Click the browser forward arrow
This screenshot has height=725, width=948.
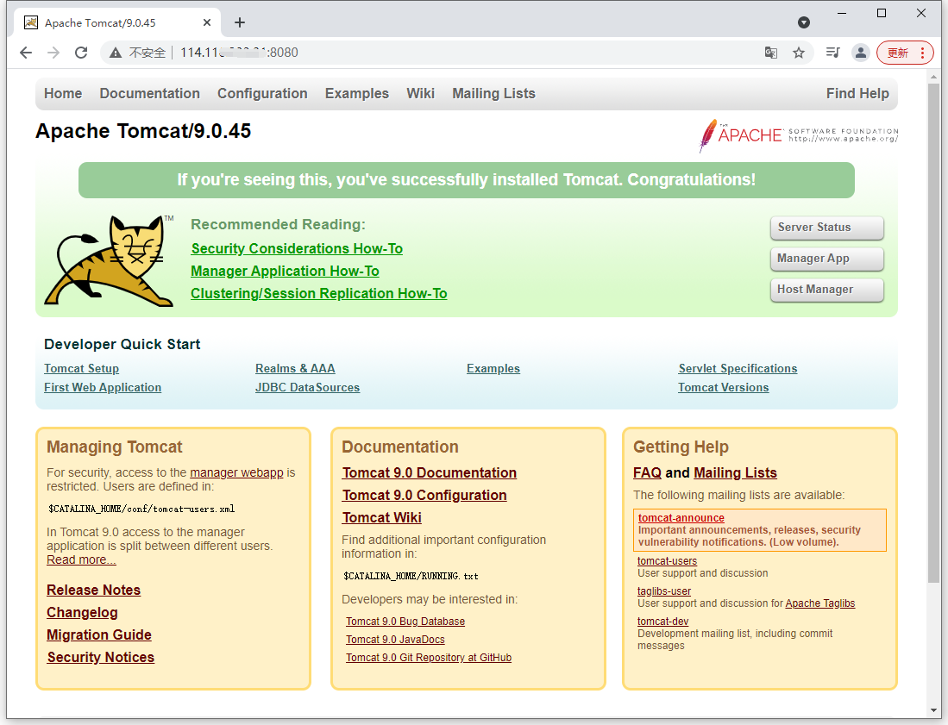(x=53, y=53)
